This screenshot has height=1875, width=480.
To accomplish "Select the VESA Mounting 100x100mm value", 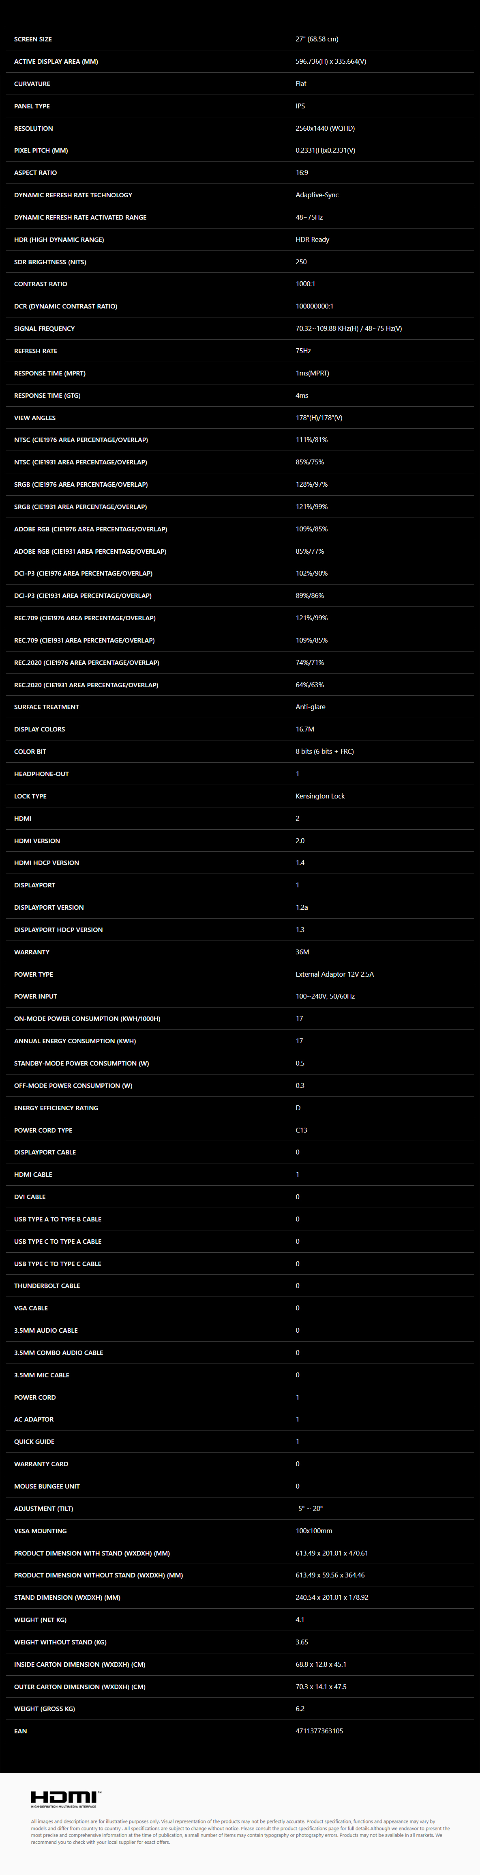I will [x=313, y=1531].
